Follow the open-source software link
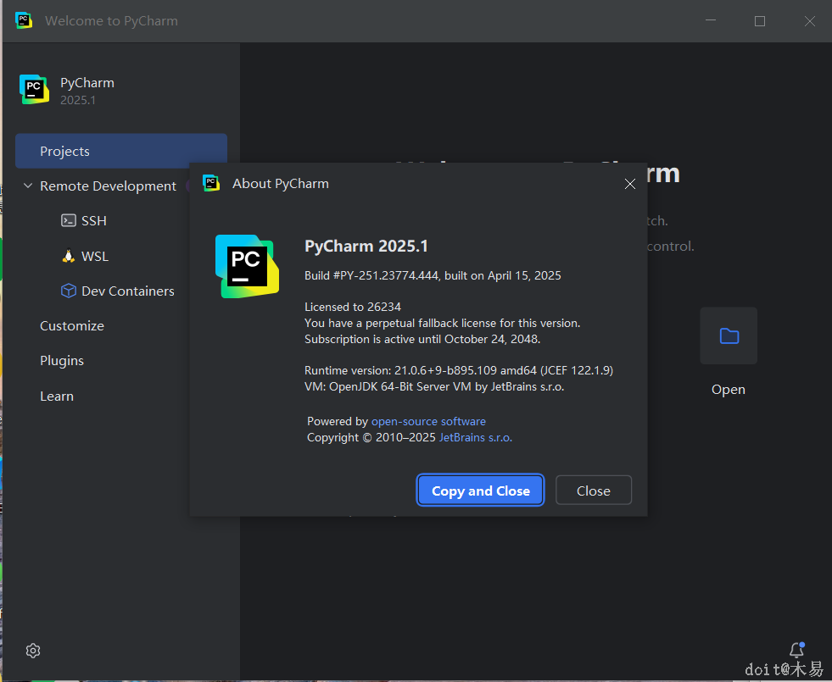The width and height of the screenshot is (832, 682). coord(428,421)
